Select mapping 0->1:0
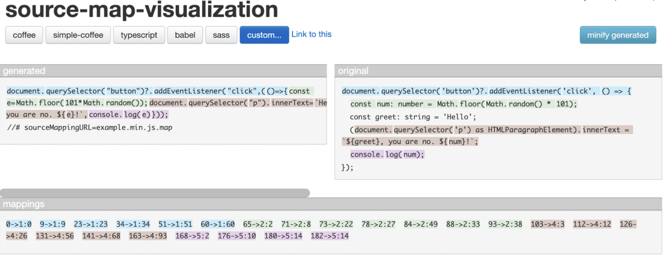This screenshot has height=256, width=665. pos(19,224)
